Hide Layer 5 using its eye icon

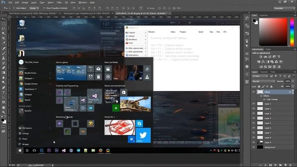[x=254, y=123]
